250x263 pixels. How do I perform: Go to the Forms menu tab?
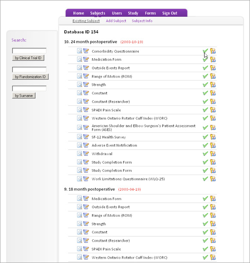point(151,13)
